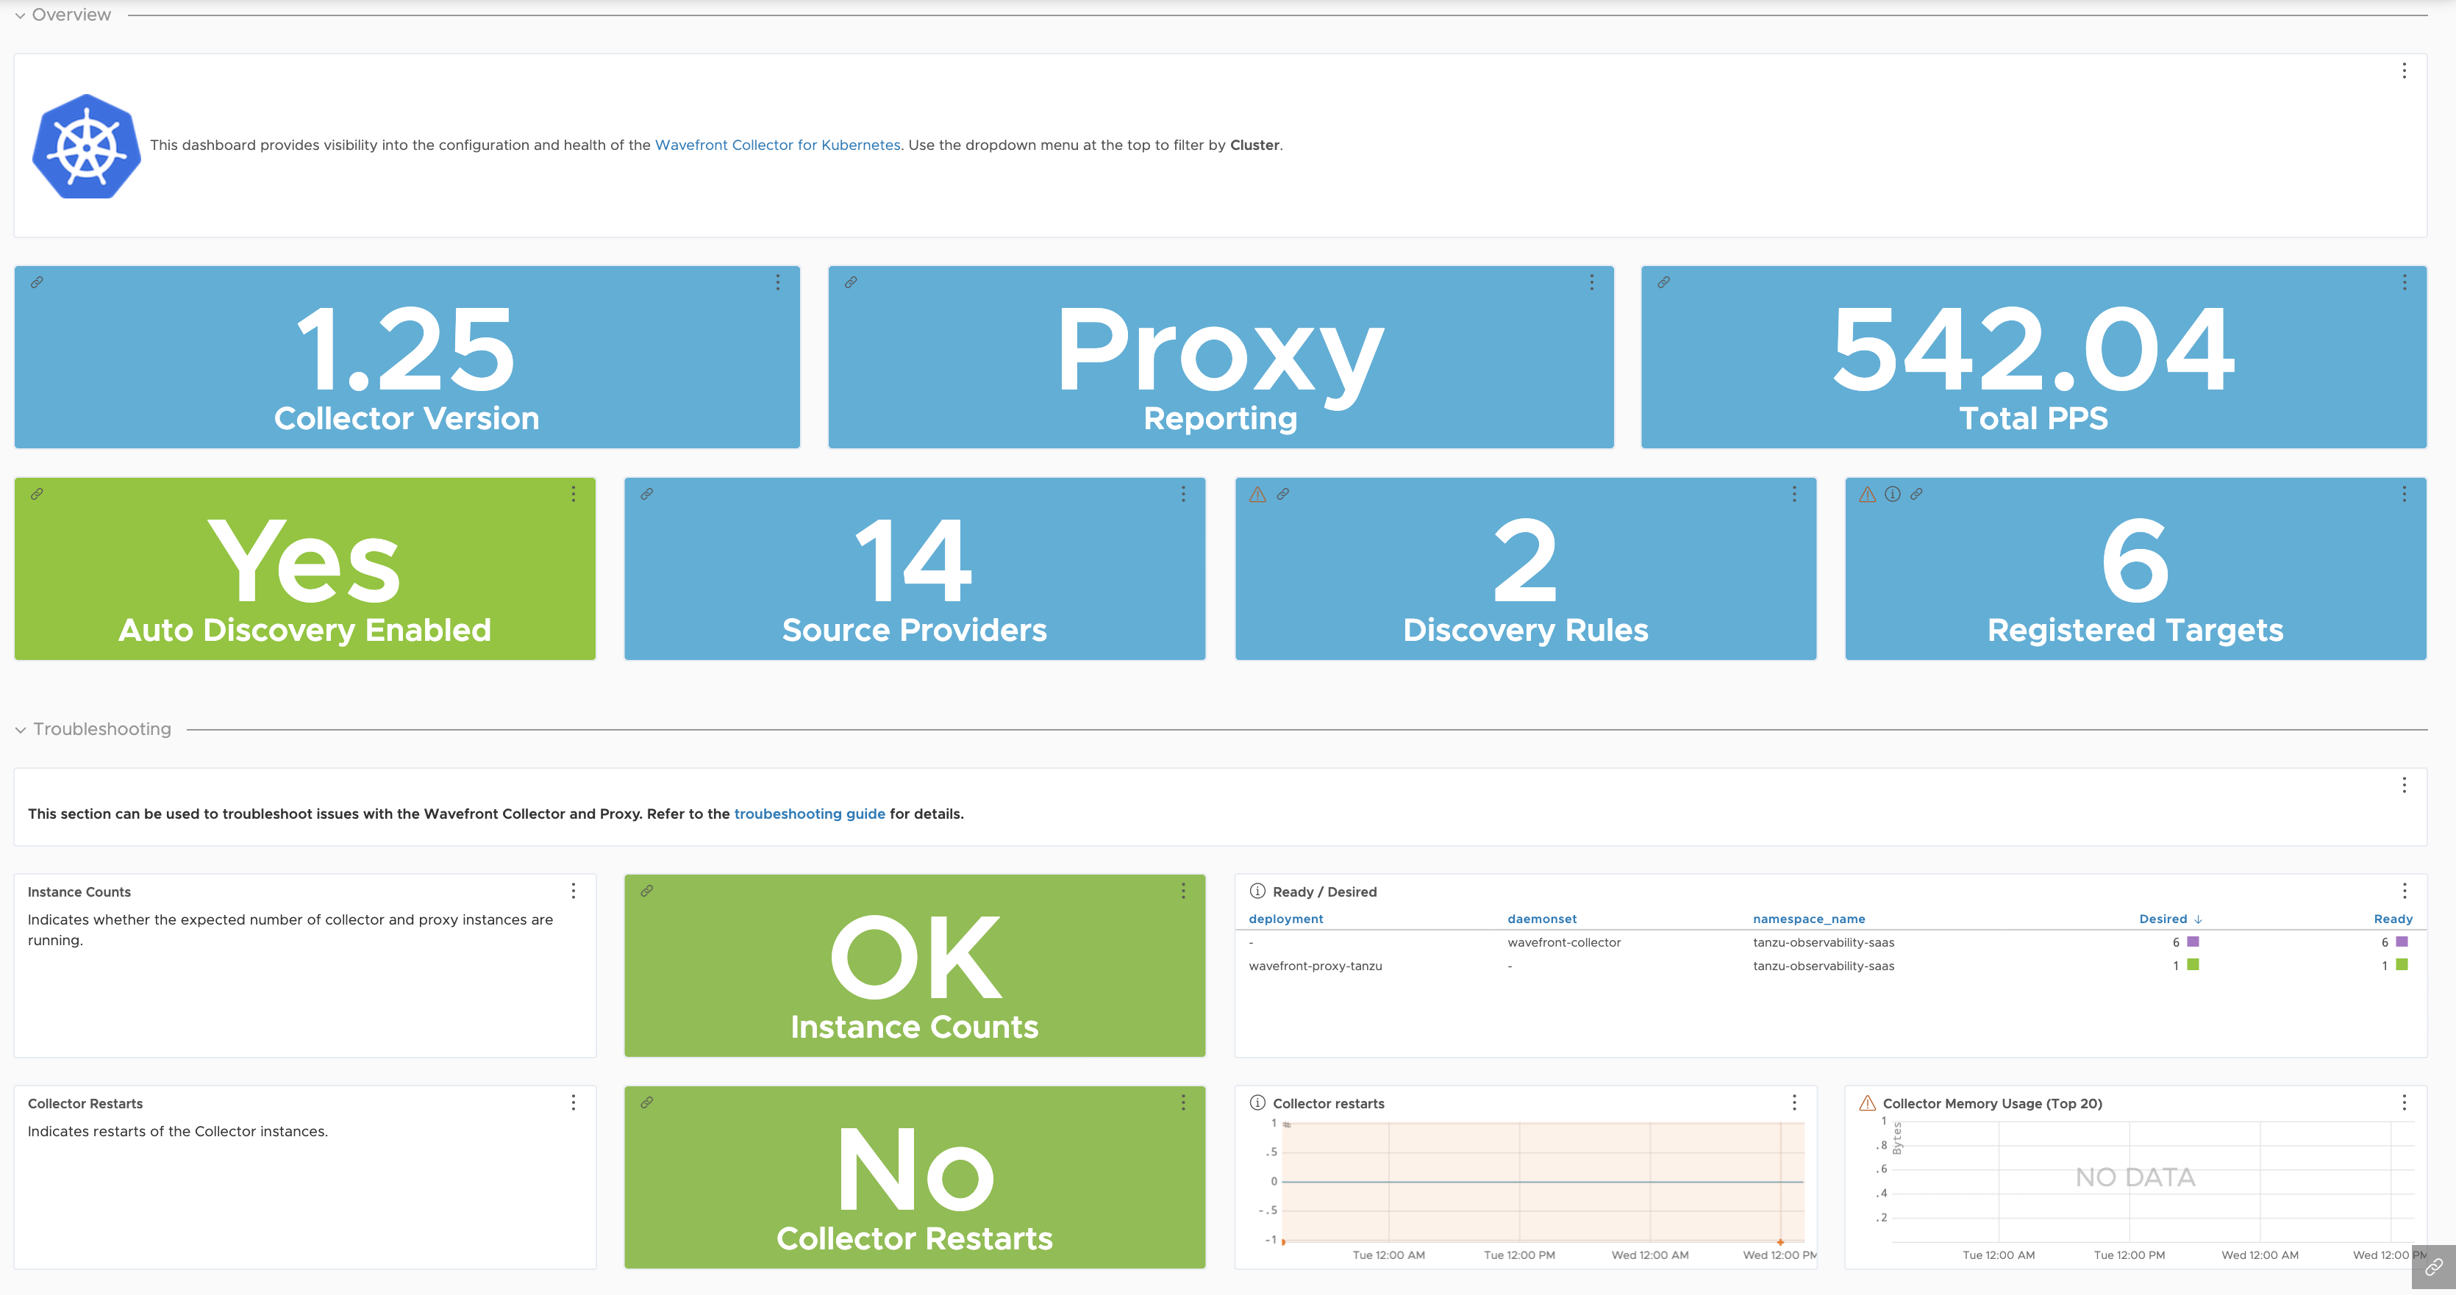Click warning icon on Collector Memory Usage chart
This screenshot has height=1295, width=2456.
click(1868, 1102)
